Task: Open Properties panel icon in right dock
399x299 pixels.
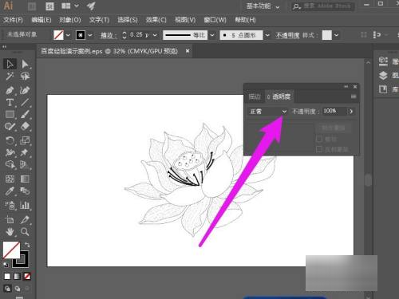Action: pos(383,61)
